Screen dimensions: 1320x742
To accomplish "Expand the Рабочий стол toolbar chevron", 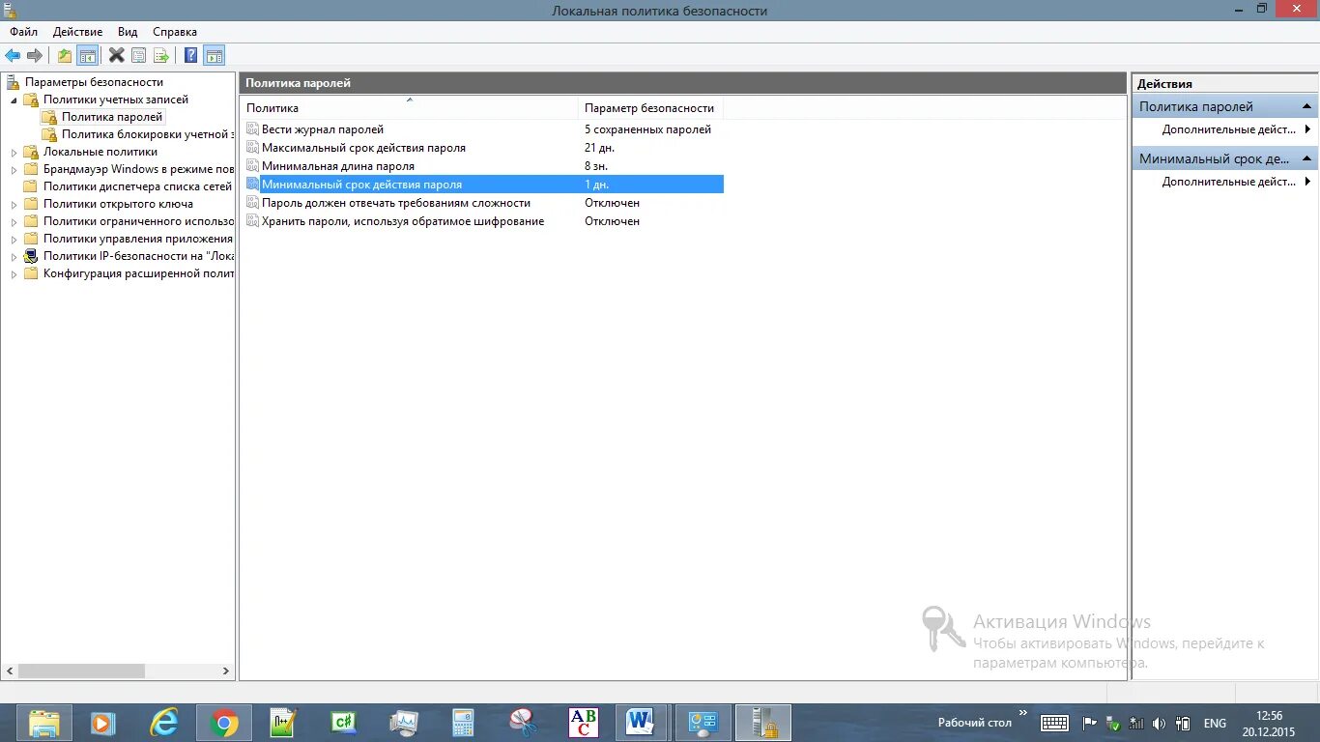I will (1023, 714).
